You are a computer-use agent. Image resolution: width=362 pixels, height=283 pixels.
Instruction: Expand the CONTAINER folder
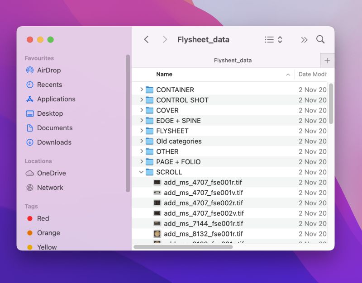click(x=142, y=90)
